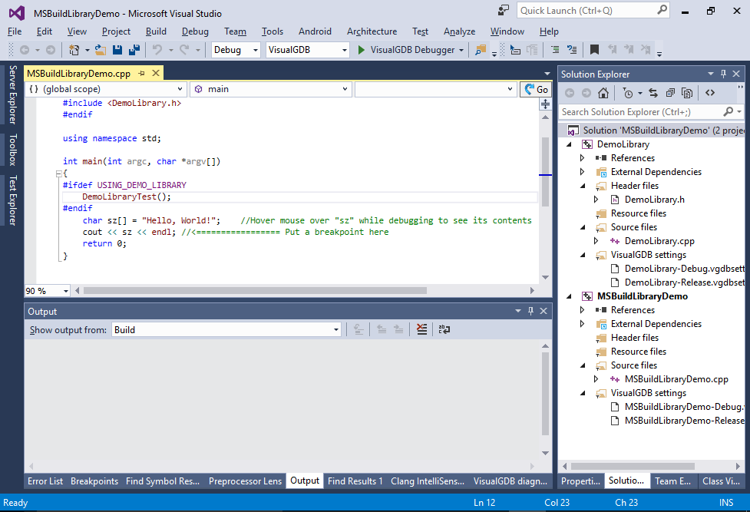Open the Architecture menu

372,31
